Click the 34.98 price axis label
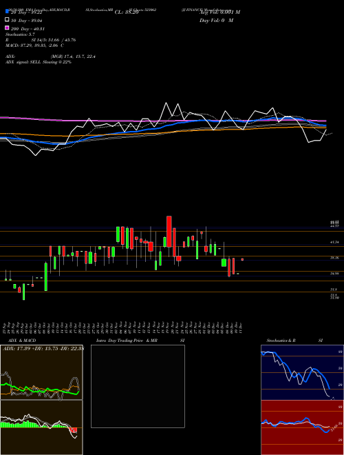 pos(334,274)
